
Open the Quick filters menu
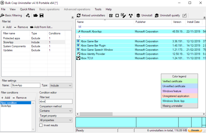click(27, 9)
